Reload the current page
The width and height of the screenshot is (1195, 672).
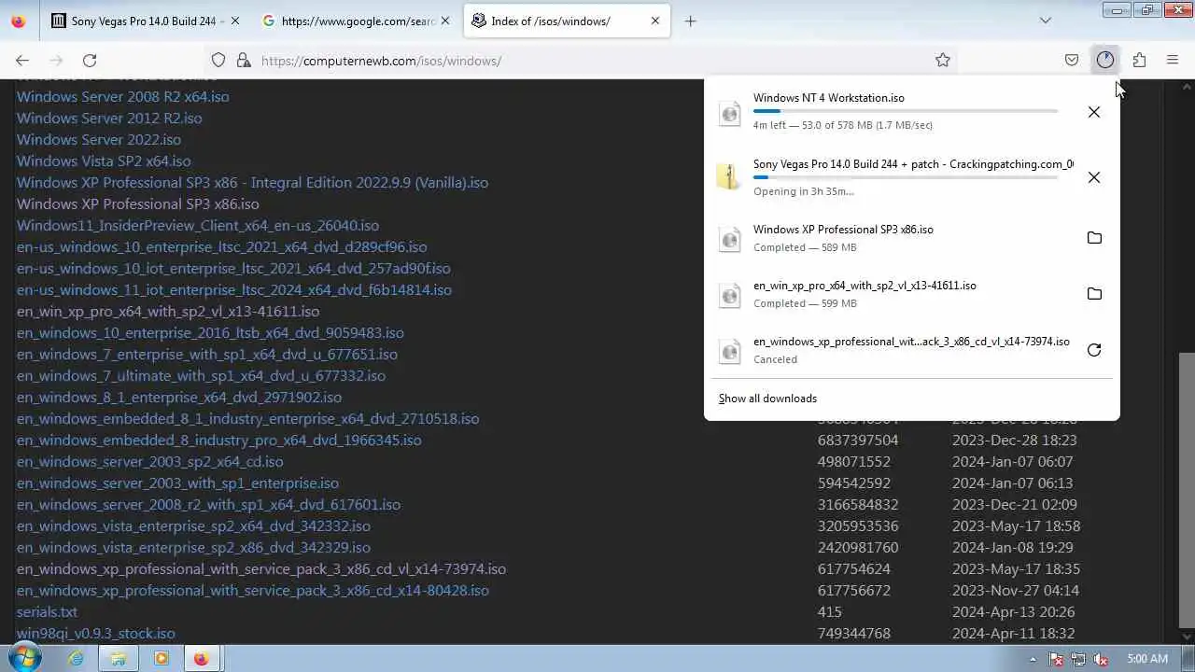90,60
